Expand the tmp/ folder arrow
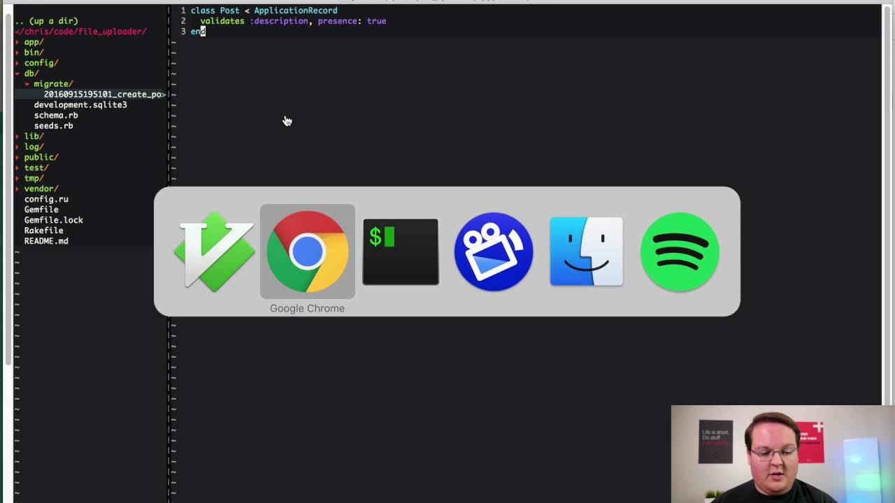The image size is (895, 503). pyautogui.click(x=17, y=178)
